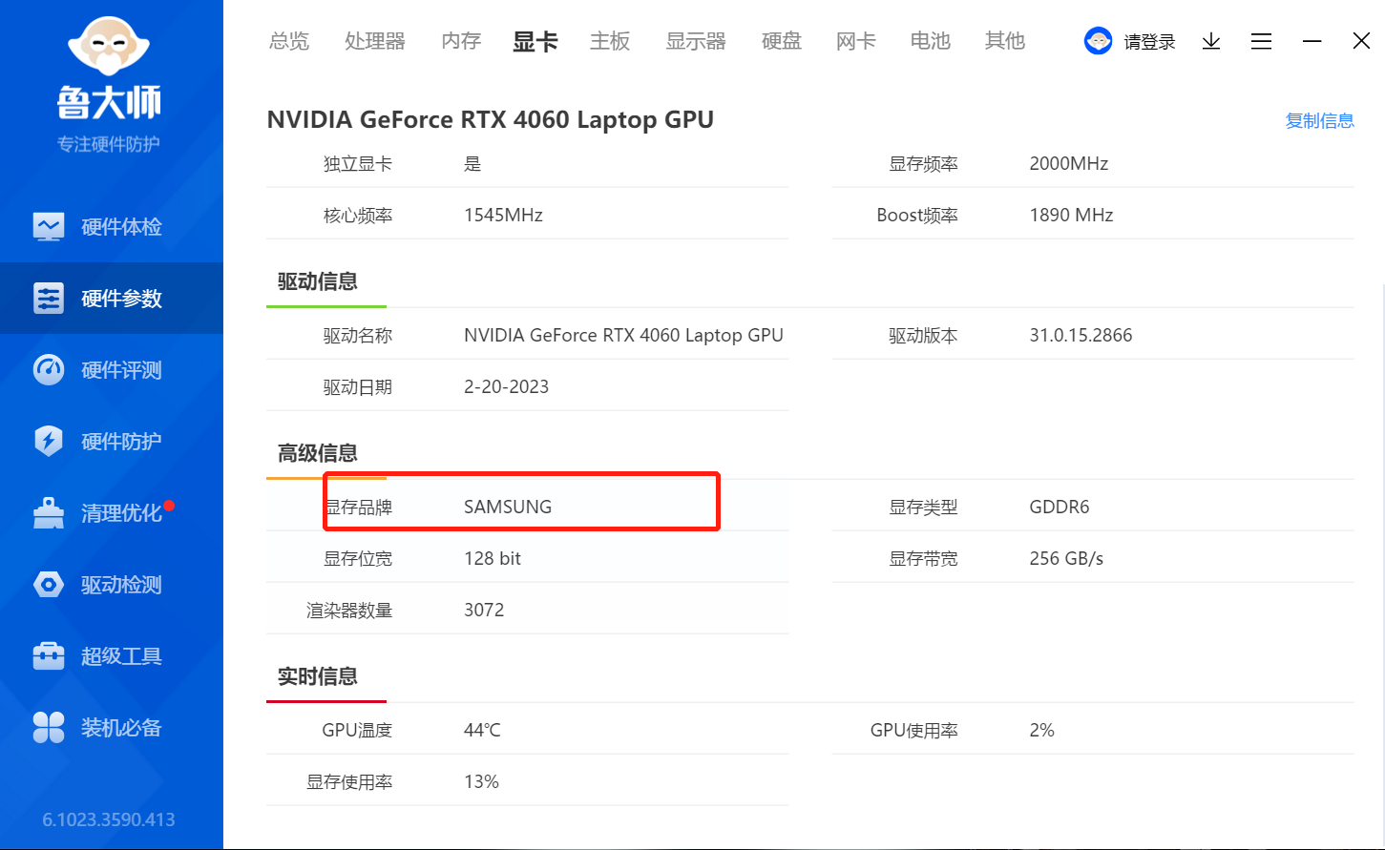Open 硬件防护 shield icon
This screenshot has width=1385, height=850.
pos(49,442)
